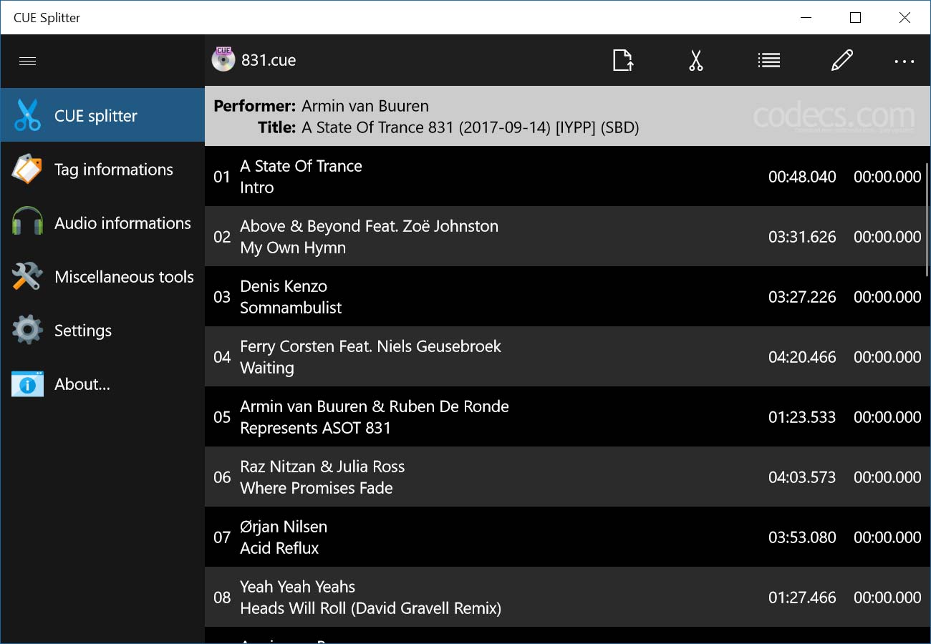
Task: Click track number 05
Action: click(222, 417)
